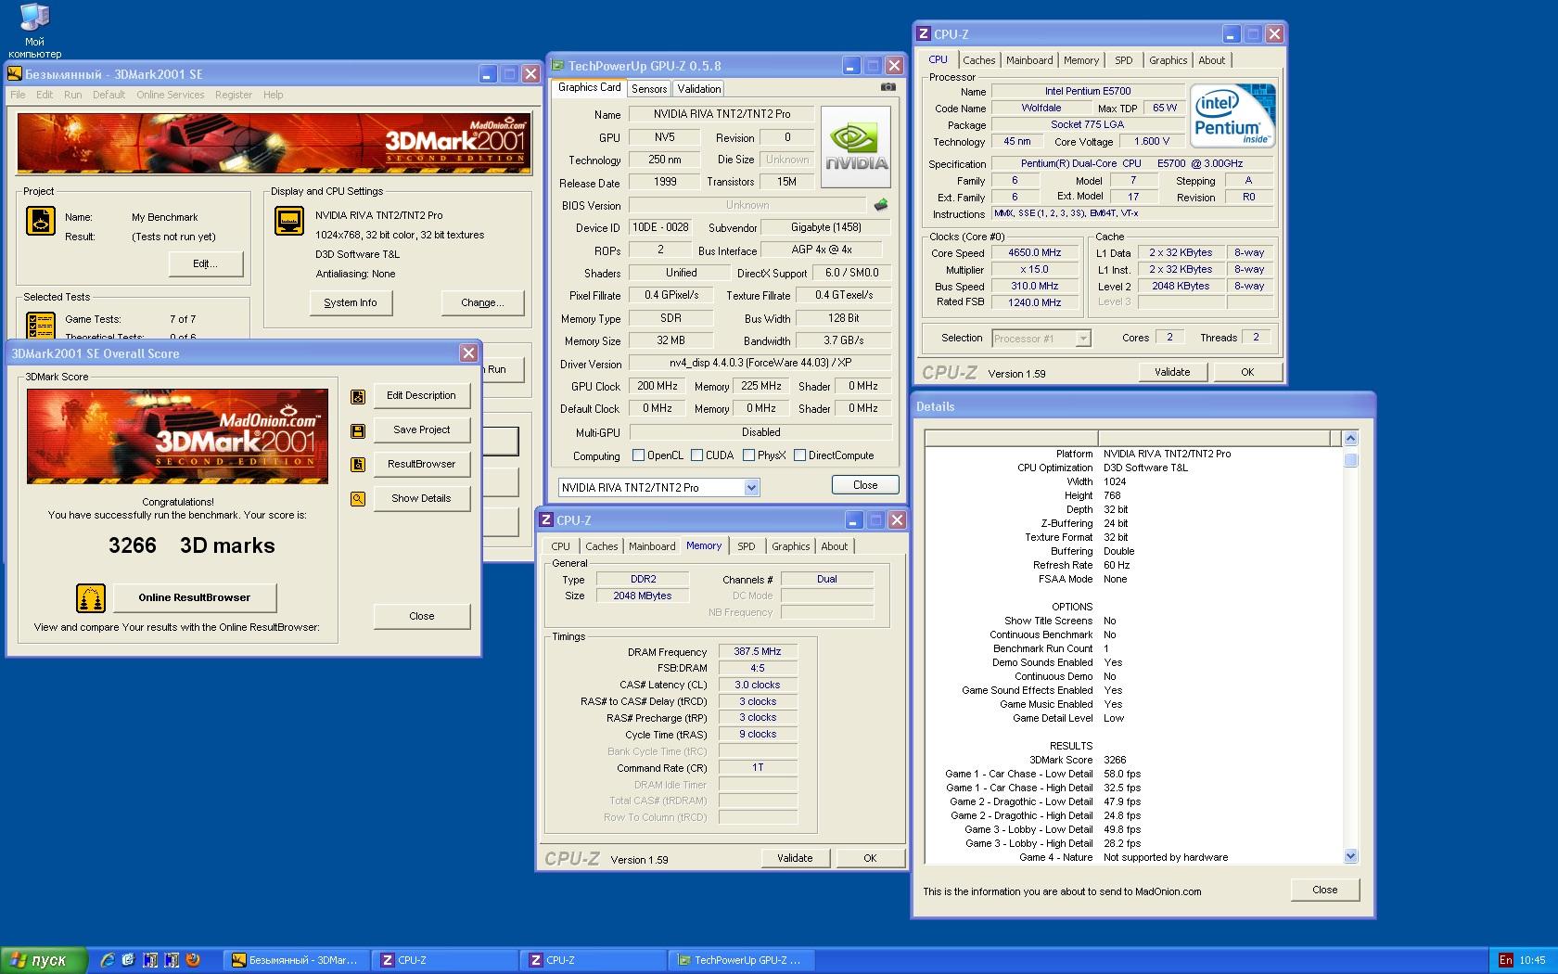This screenshot has width=1558, height=974.
Task: Open the Caches tab in CPU-Z Memory window
Action: click(601, 546)
